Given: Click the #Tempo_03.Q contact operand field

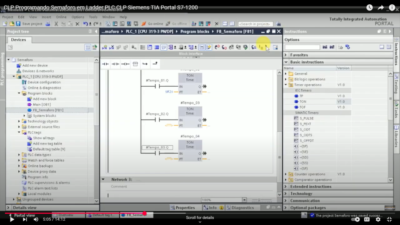Looking at the screenshot, I should click(x=157, y=147).
